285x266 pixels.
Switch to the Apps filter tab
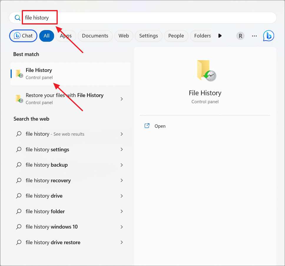coord(66,36)
